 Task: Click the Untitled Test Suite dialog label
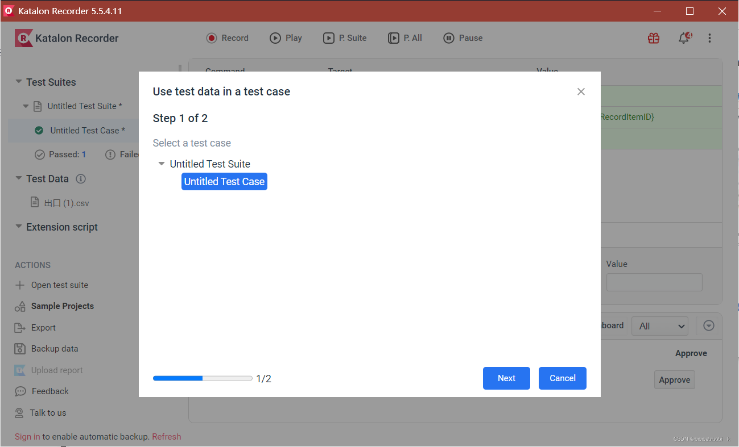[x=210, y=164]
